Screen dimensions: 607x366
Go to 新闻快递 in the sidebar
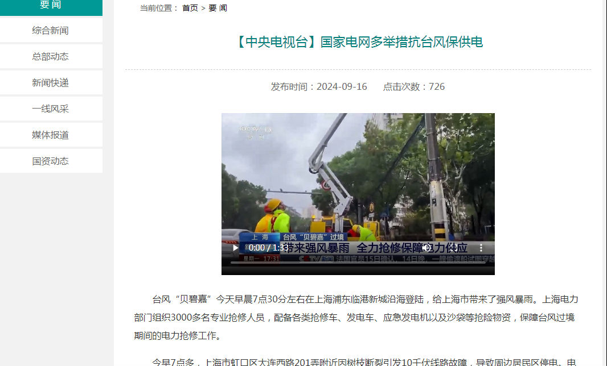pos(51,83)
